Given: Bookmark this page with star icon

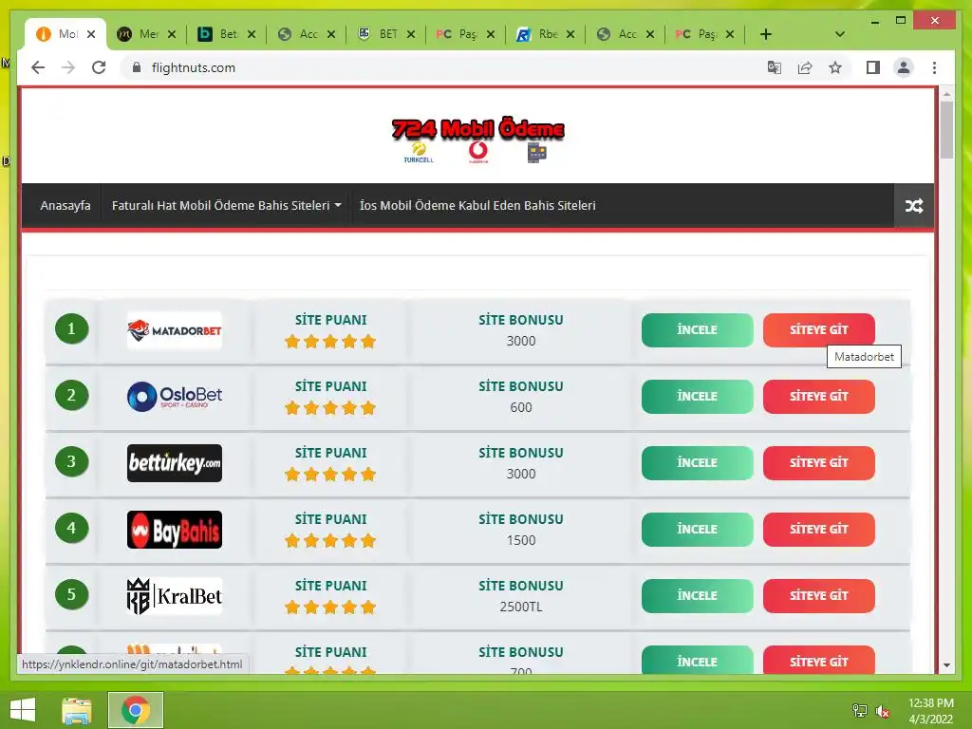Looking at the screenshot, I should (x=835, y=67).
